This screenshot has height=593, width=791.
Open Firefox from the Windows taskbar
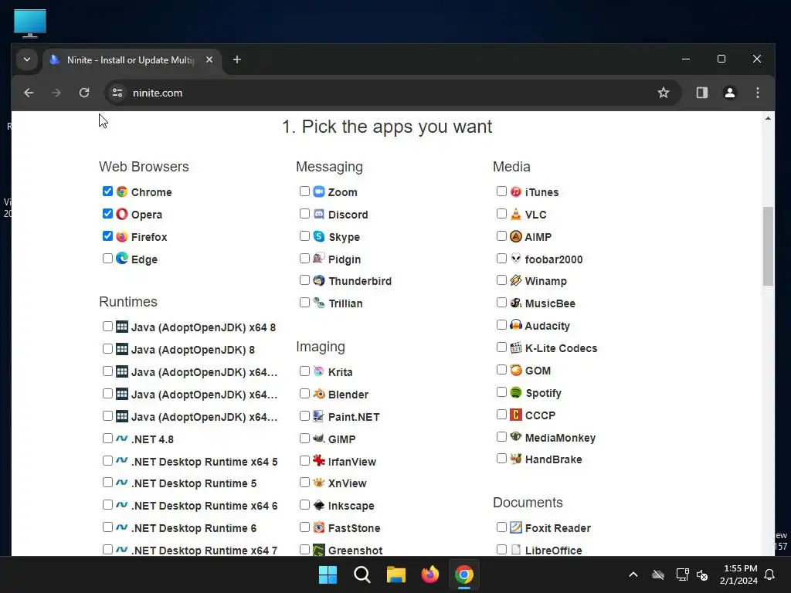pos(429,574)
